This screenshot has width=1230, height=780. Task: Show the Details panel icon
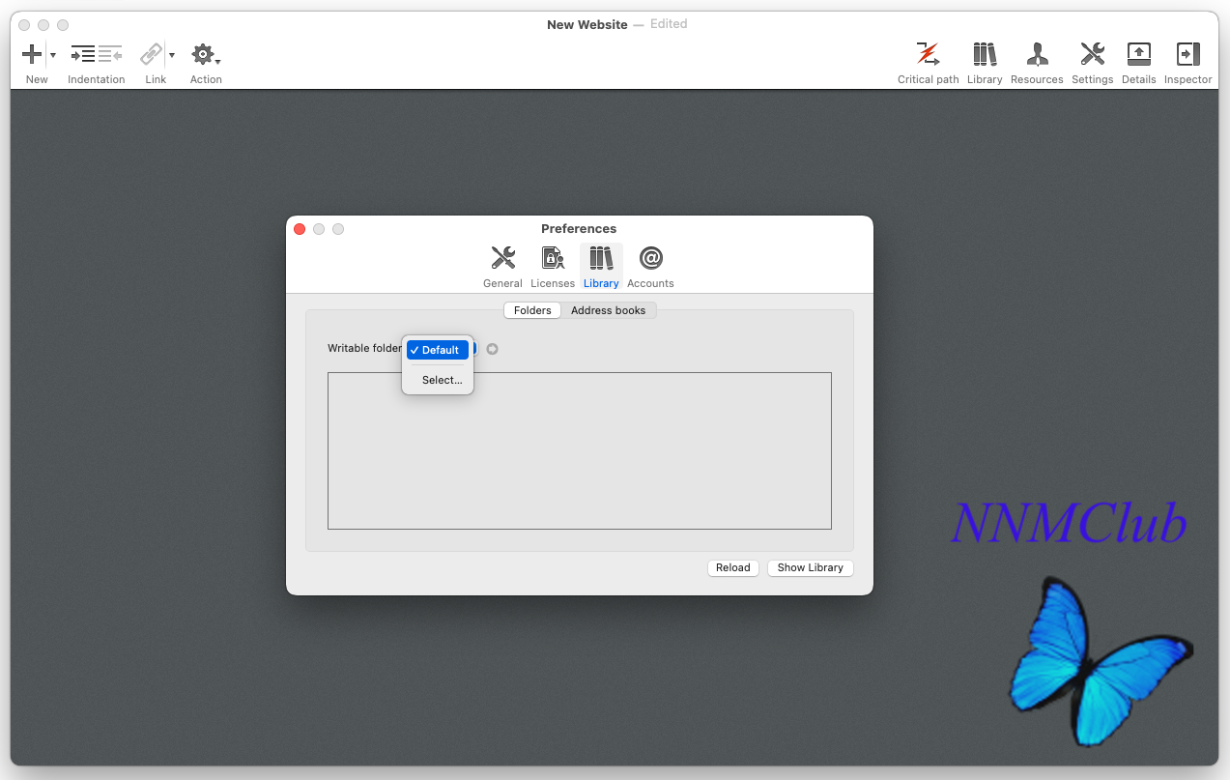1139,54
